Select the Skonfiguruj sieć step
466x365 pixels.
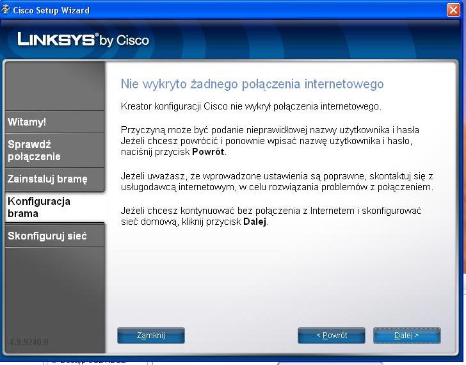(54, 236)
